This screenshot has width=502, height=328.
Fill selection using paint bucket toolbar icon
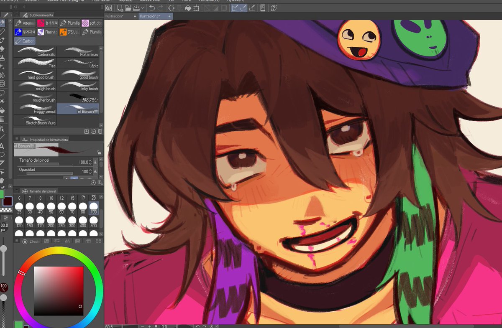coord(188,8)
